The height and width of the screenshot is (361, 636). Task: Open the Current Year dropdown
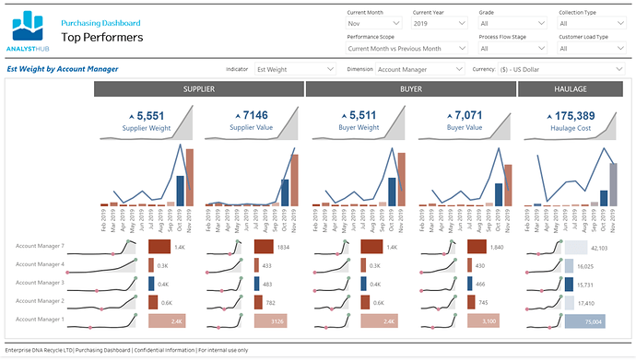tap(440, 24)
